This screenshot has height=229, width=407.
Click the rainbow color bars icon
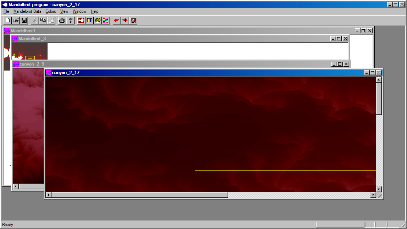point(89,21)
